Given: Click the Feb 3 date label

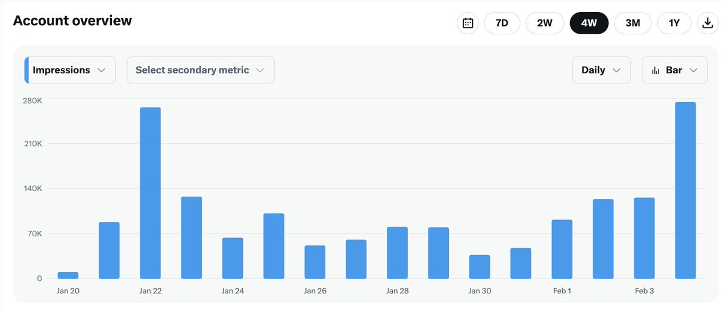Looking at the screenshot, I should 644,291.
